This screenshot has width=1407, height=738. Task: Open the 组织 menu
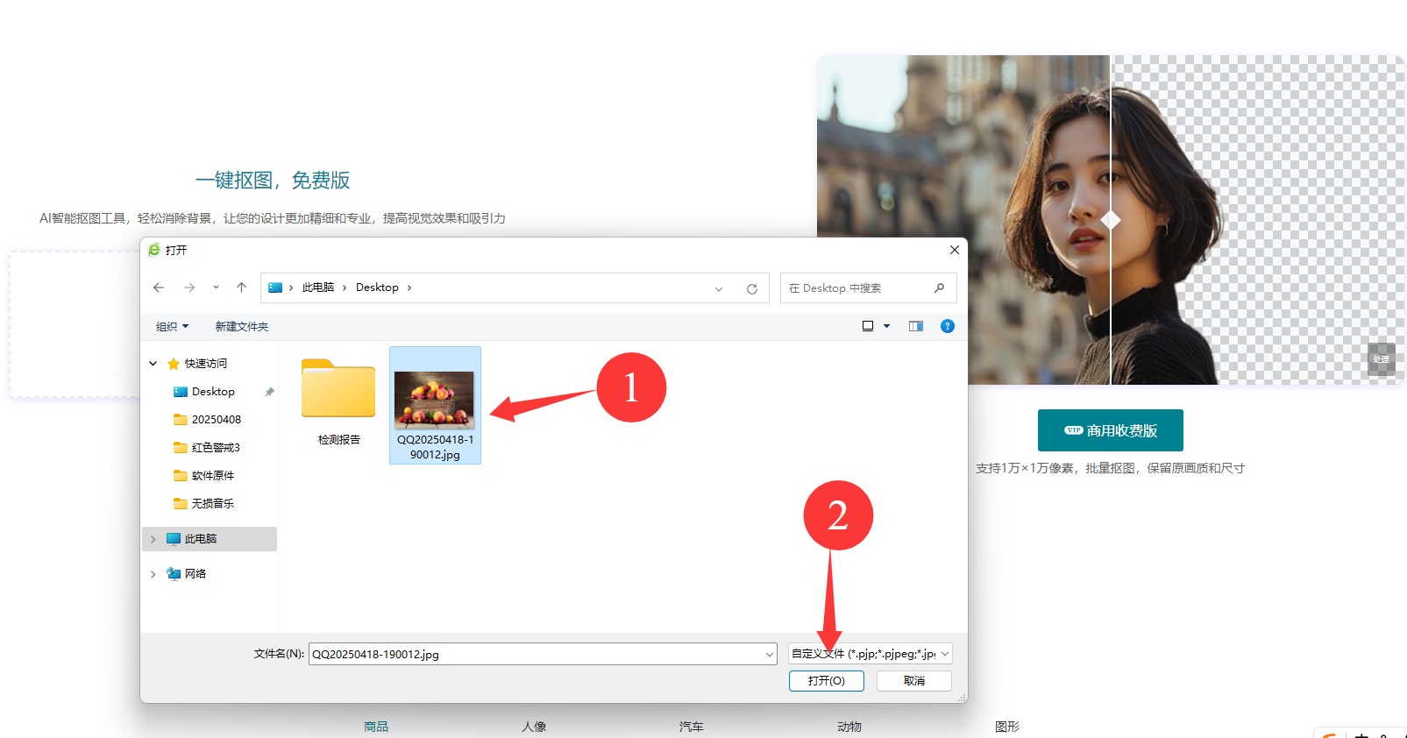tap(172, 326)
